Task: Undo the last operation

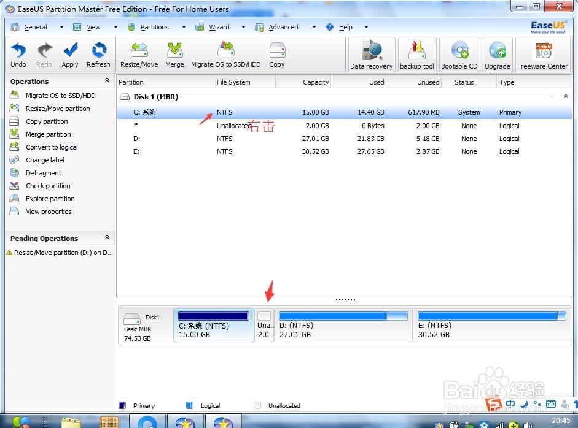Action: click(18, 55)
